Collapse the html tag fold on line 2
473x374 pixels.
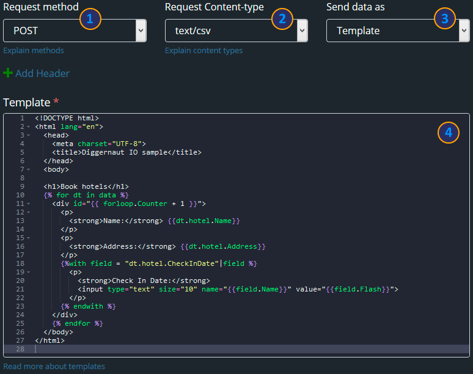29,127
